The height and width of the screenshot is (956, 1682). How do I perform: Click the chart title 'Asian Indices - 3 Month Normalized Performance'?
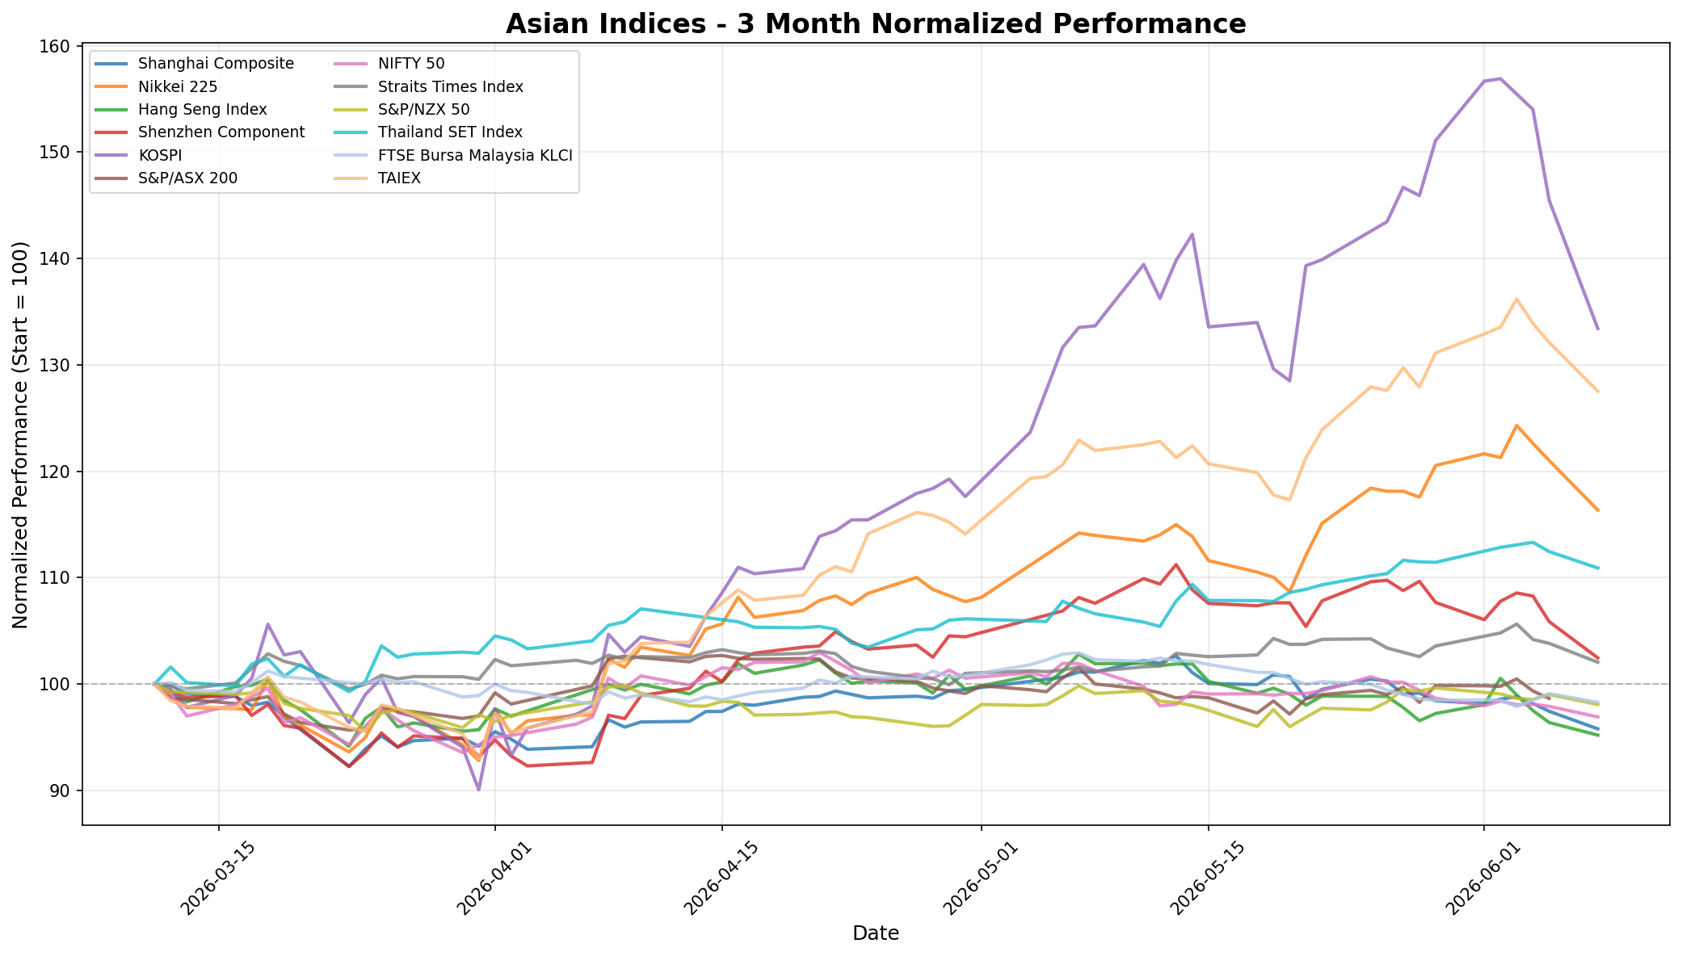click(876, 23)
